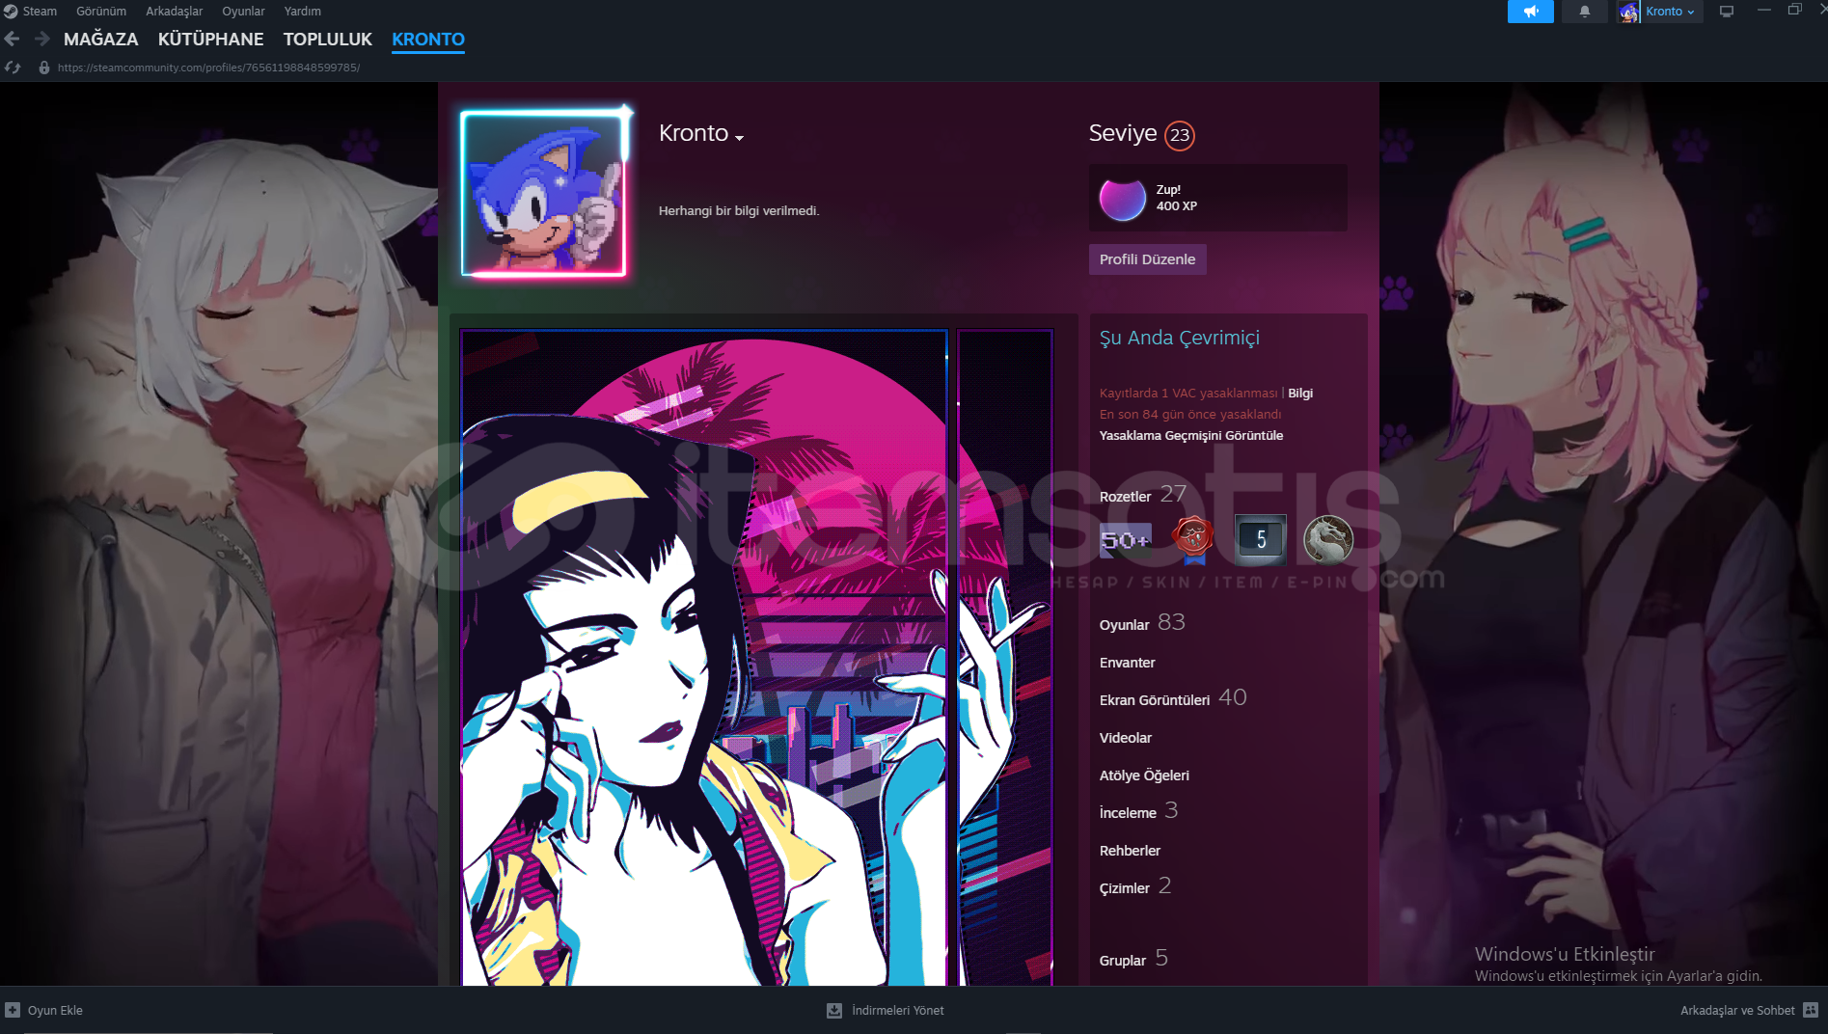Open İndirmeleri Yönet downloads manager
Screen dimensions: 1828x1034
pyautogui.click(x=898, y=1011)
